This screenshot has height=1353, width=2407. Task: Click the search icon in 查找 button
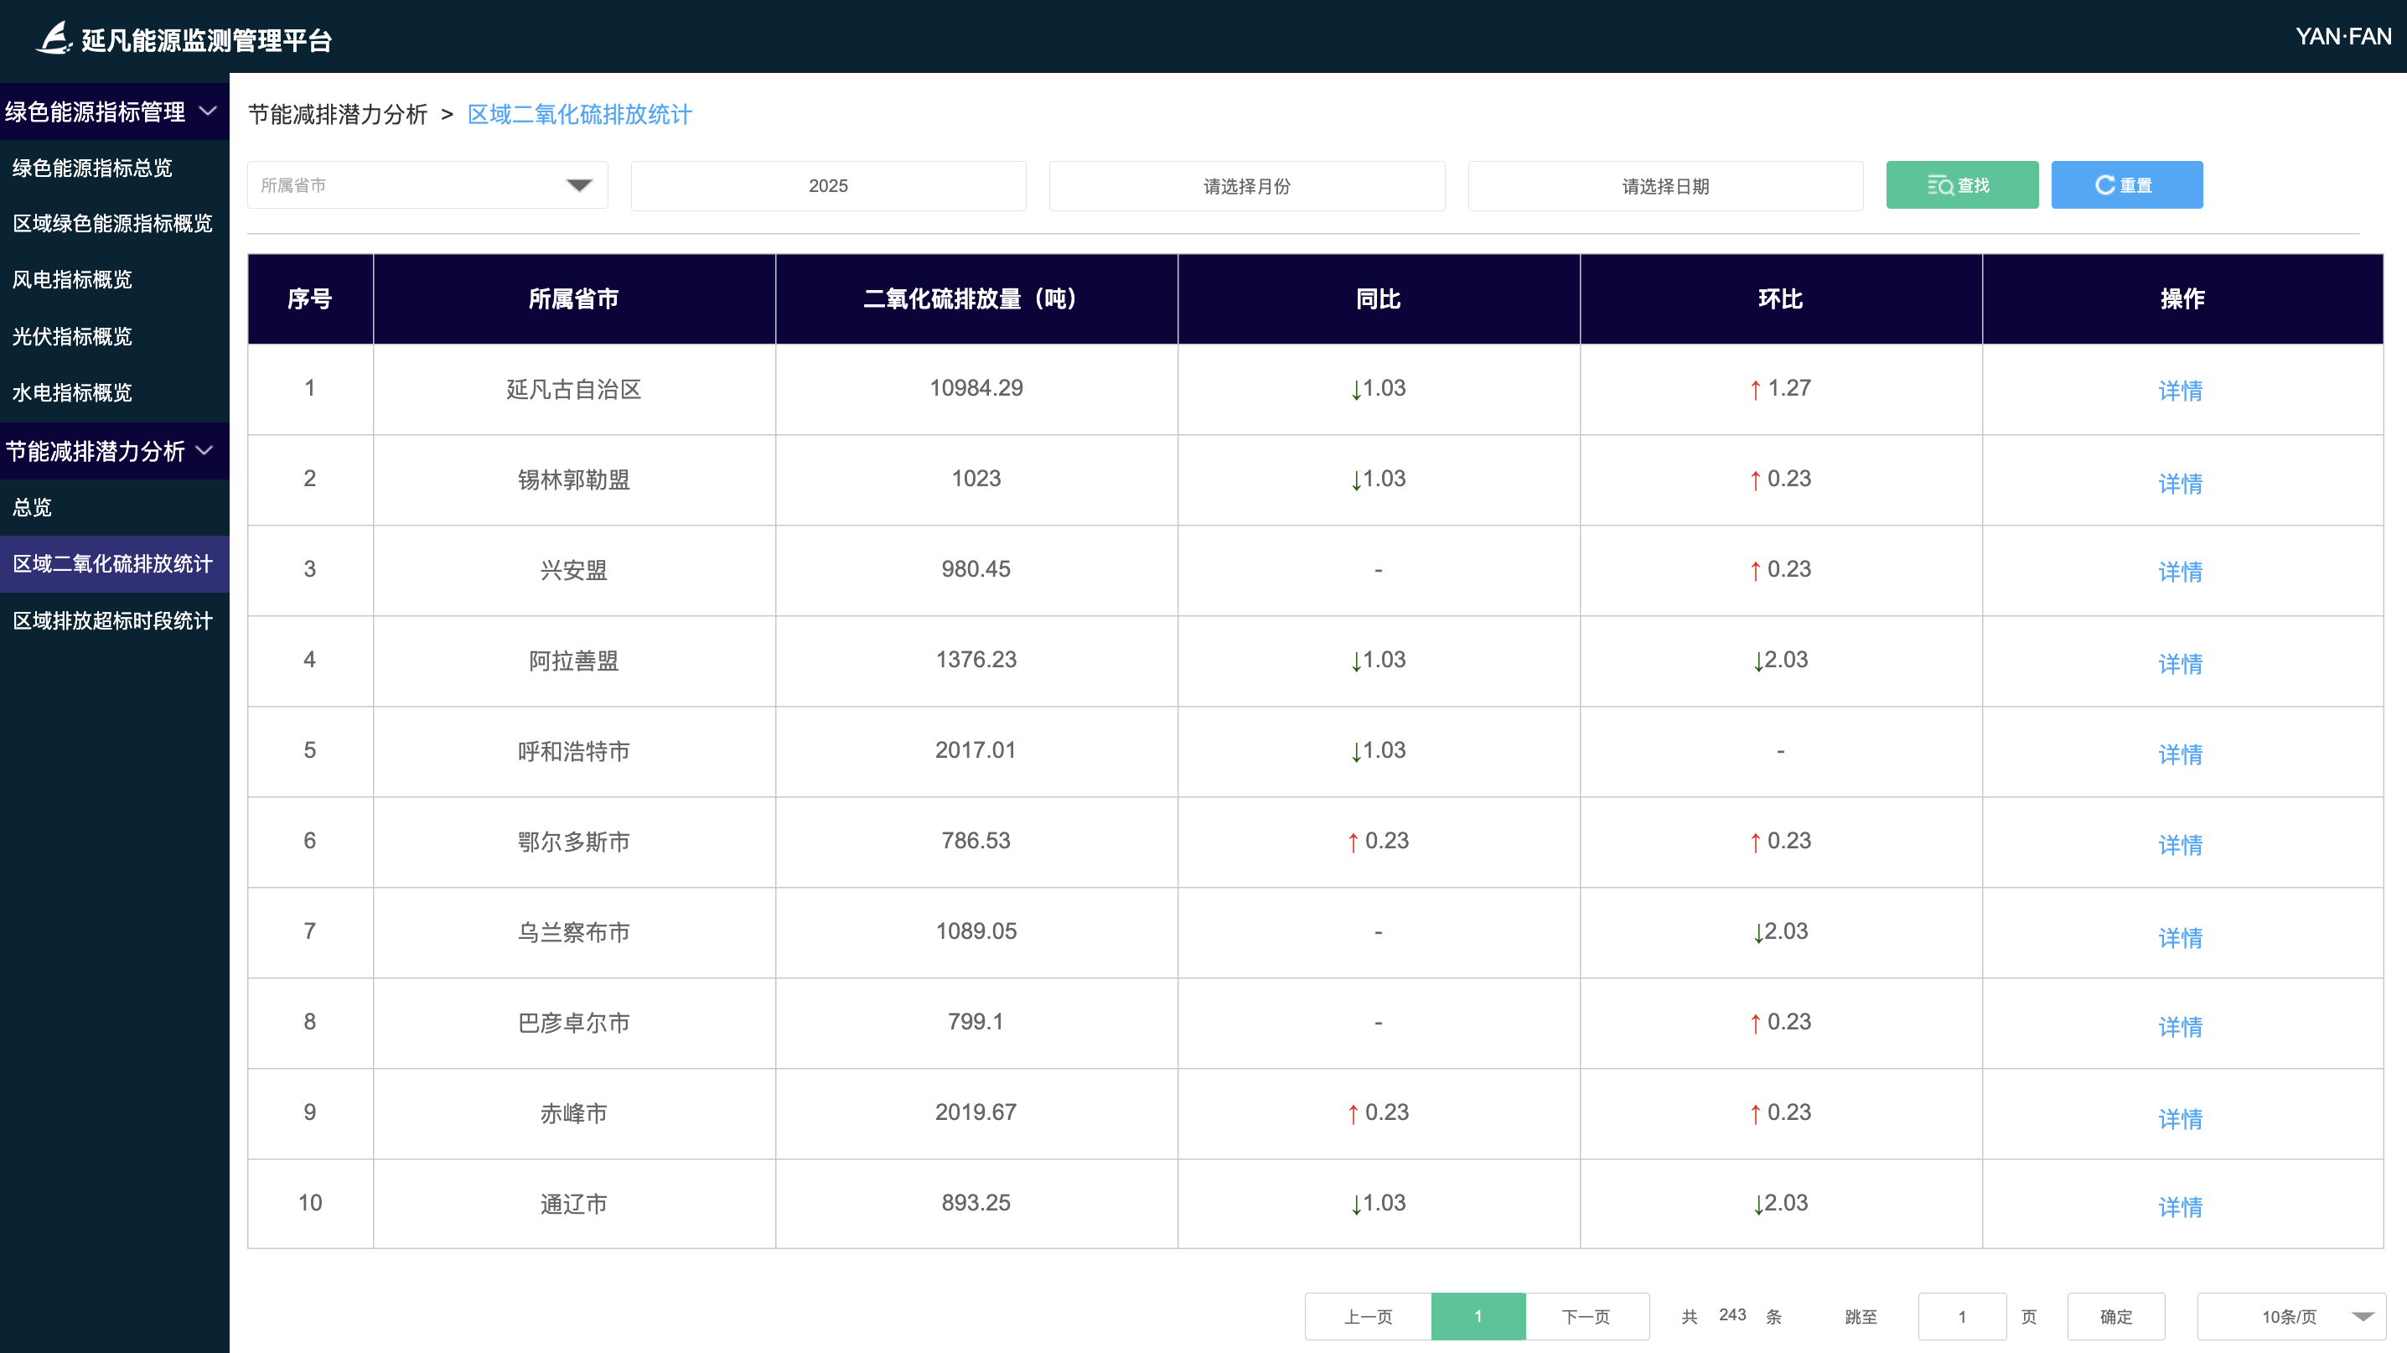pyautogui.click(x=1940, y=185)
